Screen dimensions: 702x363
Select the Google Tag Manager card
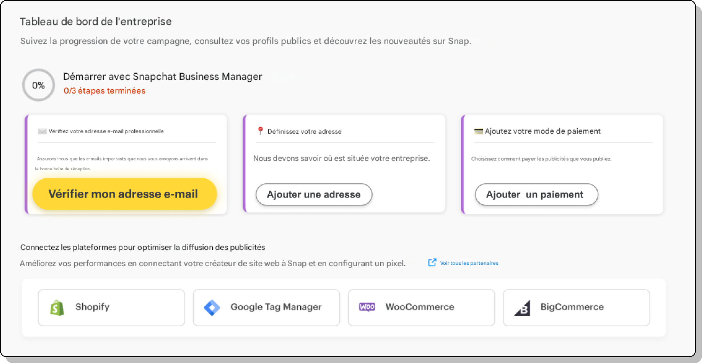(x=266, y=308)
